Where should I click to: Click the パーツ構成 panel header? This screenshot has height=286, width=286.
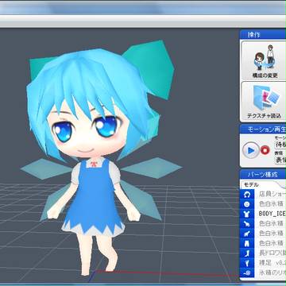pos(263,175)
